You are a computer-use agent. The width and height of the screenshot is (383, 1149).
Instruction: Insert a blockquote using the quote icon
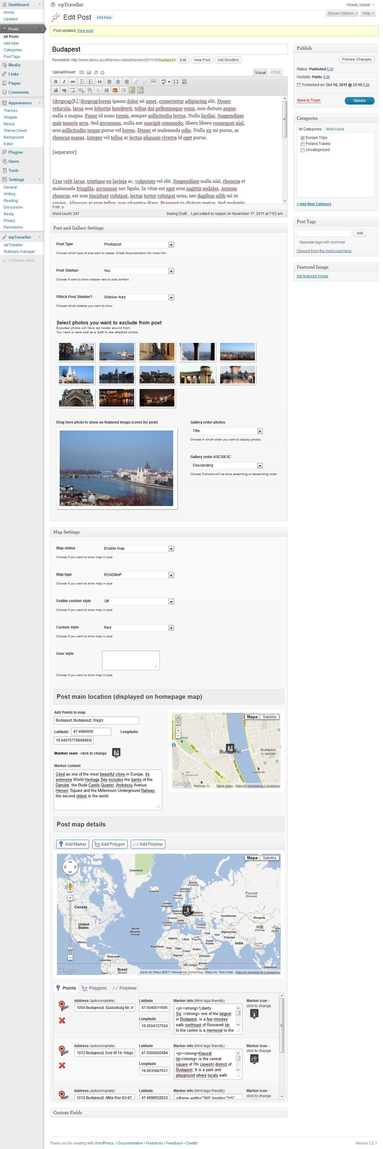click(x=100, y=82)
